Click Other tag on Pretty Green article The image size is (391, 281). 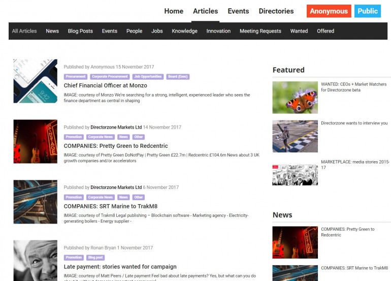pyautogui.click(x=139, y=137)
